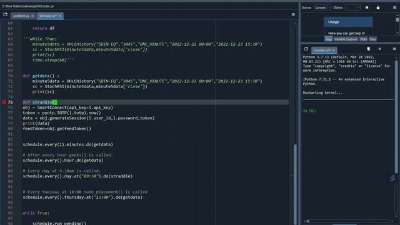
Task: Click the 'time.sleep(60)' commented line
Action: tap(53, 60)
